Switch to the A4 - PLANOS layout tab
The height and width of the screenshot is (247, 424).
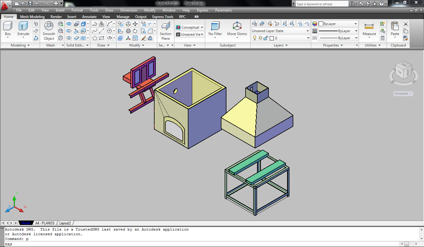[x=45, y=223]
